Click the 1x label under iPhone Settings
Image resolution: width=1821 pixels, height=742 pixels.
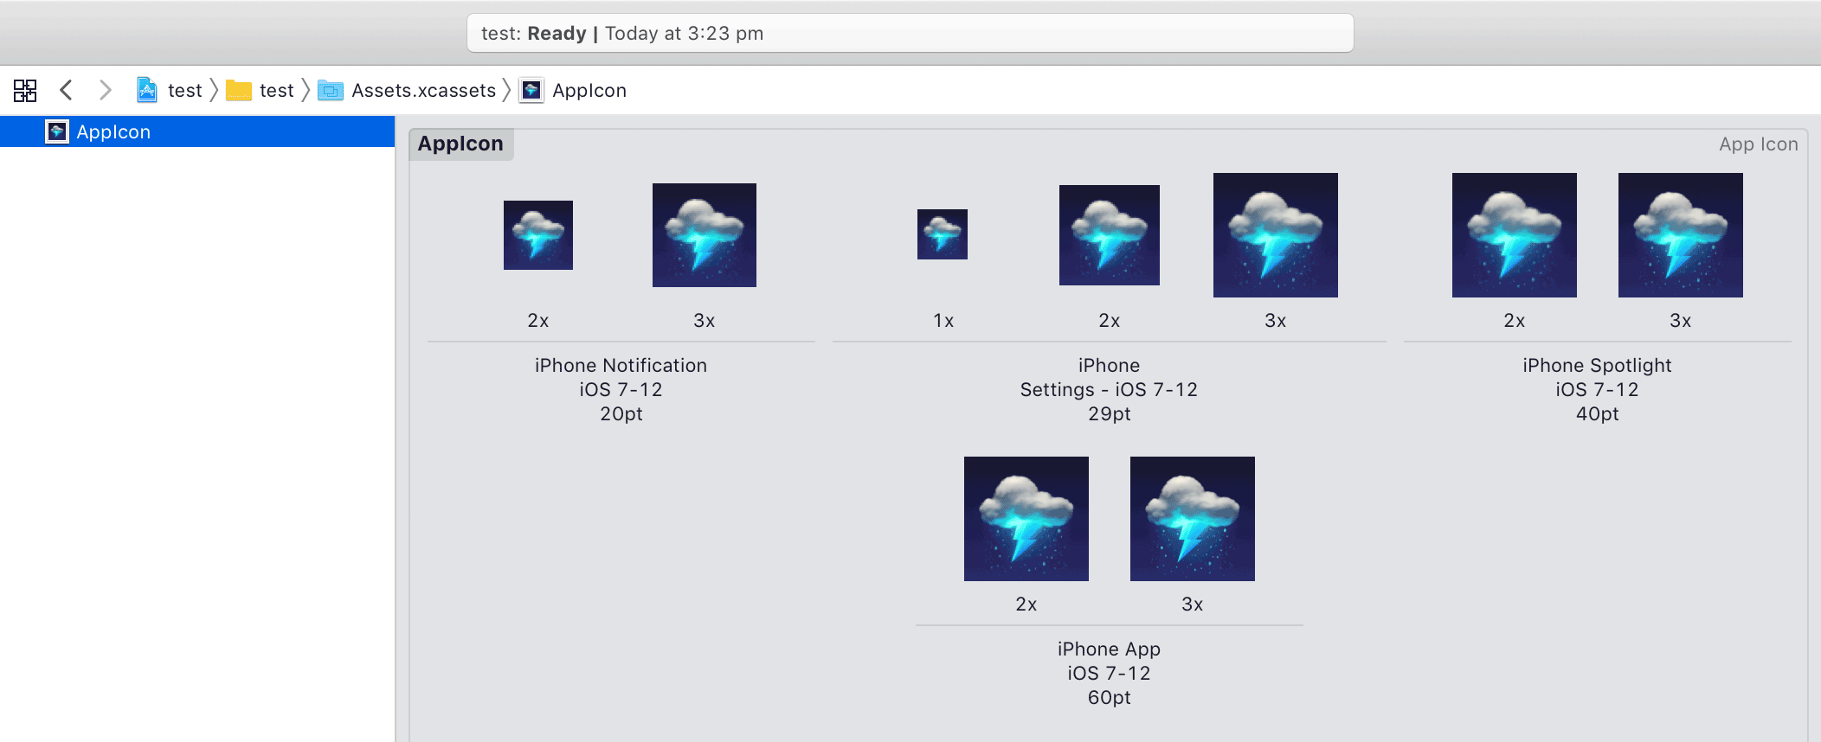pyautogui.click(x=943, y=321)
